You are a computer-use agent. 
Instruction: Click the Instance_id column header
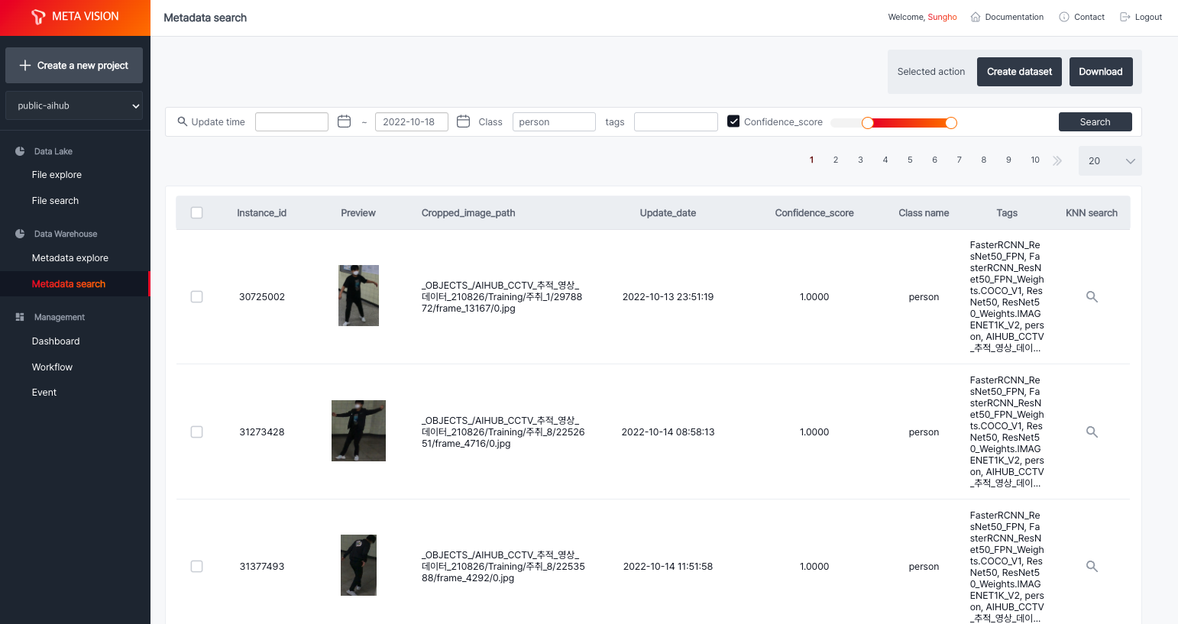click(261, 213)
